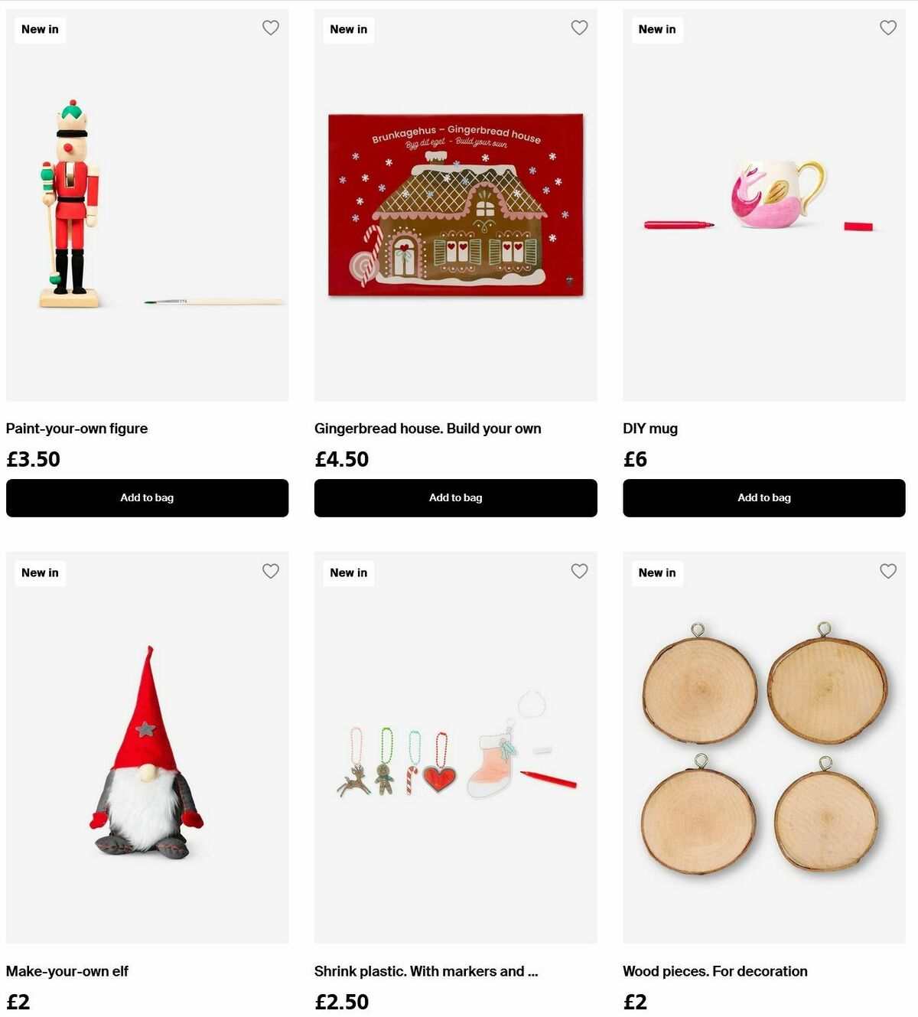Favorite the Gingerbread house with heart icon
This screenshot has height=1017, width=918.
tap(579, 28)
